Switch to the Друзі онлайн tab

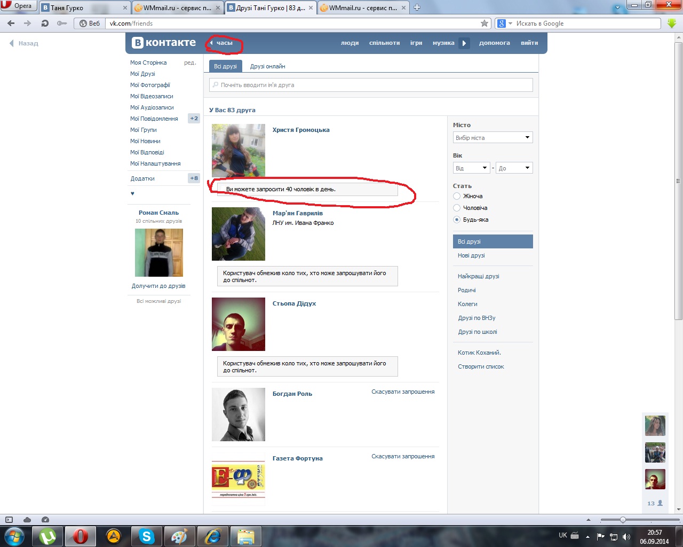pos(267,66)
